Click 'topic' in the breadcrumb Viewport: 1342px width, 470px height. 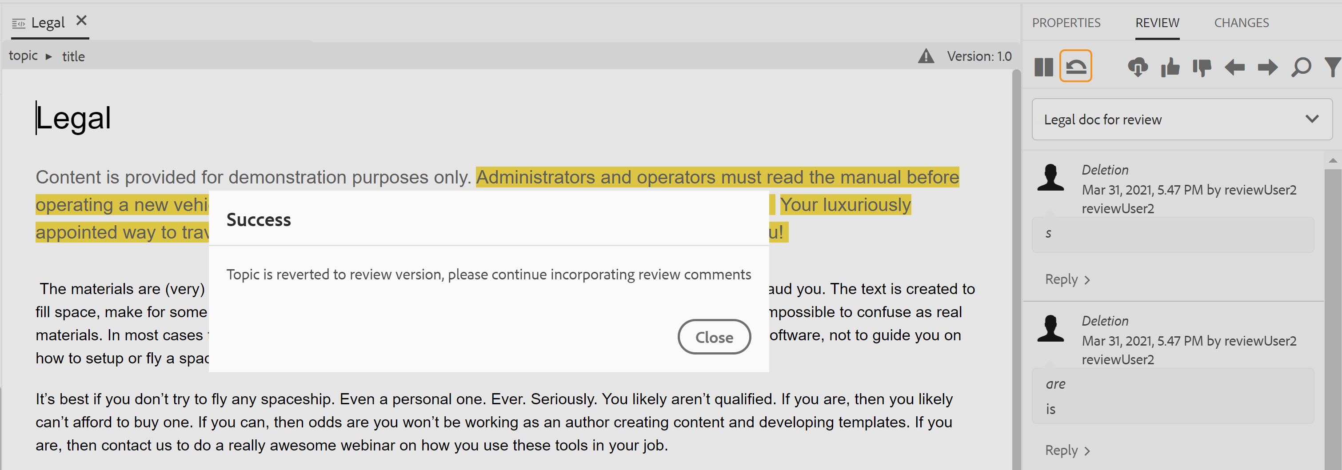click(23, 56)
